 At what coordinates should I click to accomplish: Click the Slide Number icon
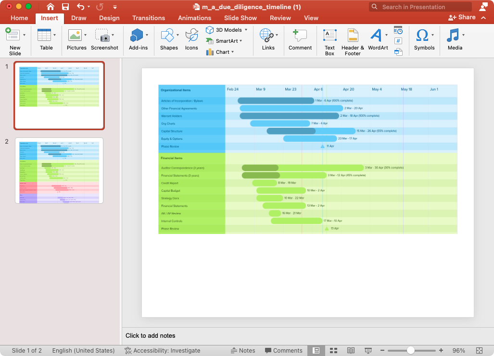pyautogui.click(x=398, y=41)
